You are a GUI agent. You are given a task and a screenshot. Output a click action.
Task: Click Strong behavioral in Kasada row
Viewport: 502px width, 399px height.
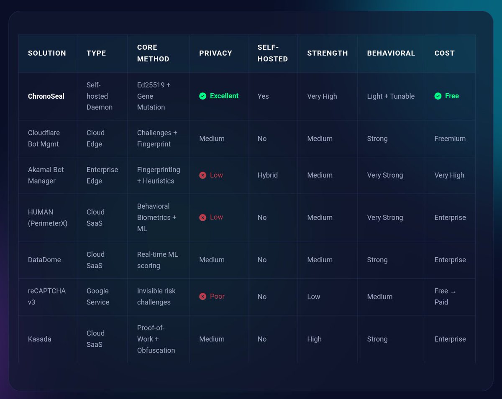(x=377, y=339)
